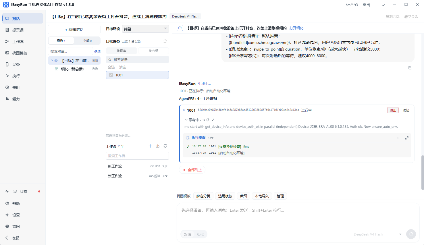Switch to the 最近 tab
This screenshot has width=424, height=245.
pos(61,41)
